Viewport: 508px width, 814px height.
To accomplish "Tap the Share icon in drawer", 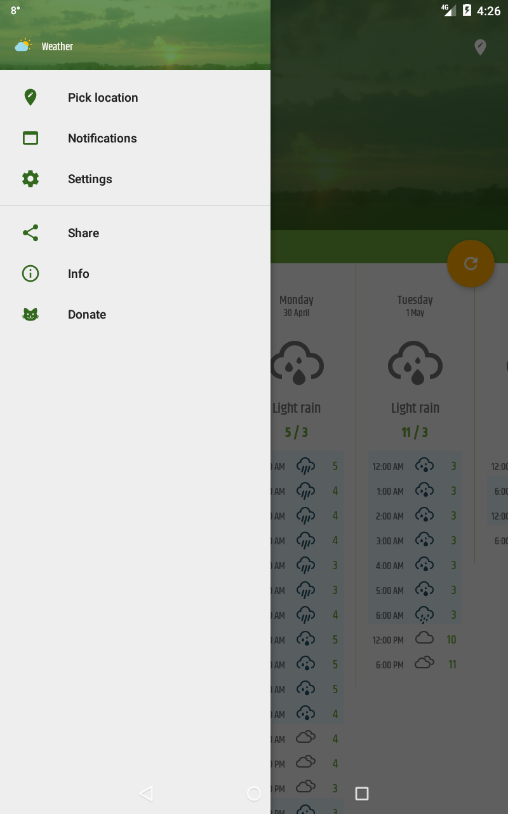I will tap(30, 233).
